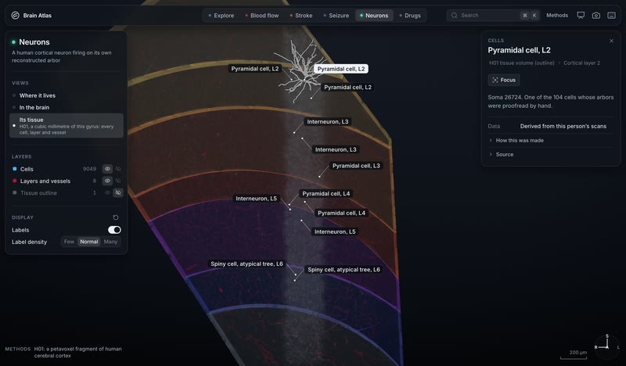Image resolution: width=626 pixels, height=366 pixels.
Task: Click Layers and vessels red swatch
Action: point(15,181)
